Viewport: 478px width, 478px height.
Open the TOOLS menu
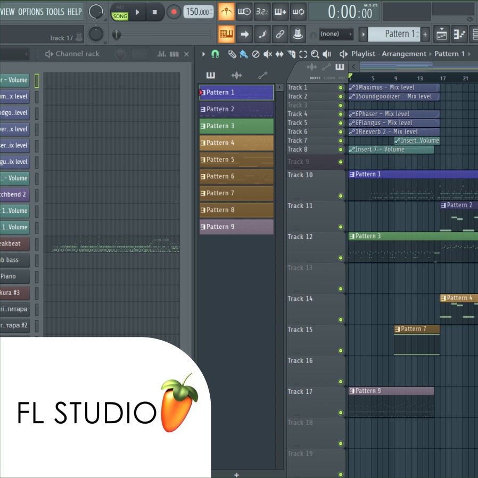55,12
